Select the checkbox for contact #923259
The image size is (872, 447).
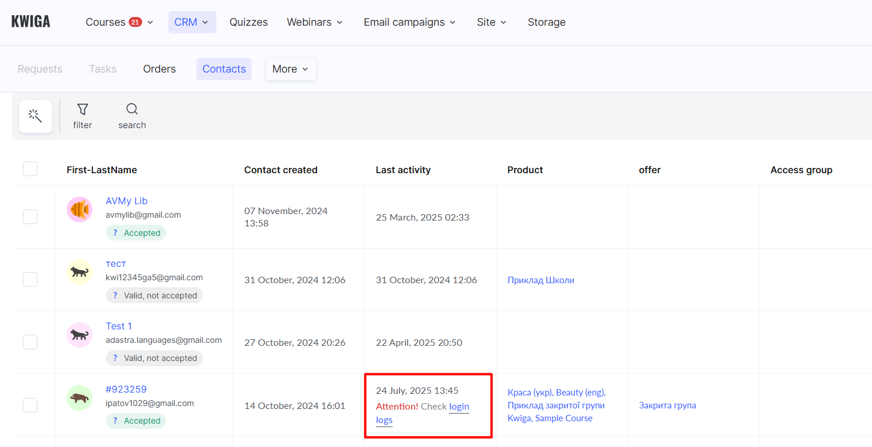30,405
